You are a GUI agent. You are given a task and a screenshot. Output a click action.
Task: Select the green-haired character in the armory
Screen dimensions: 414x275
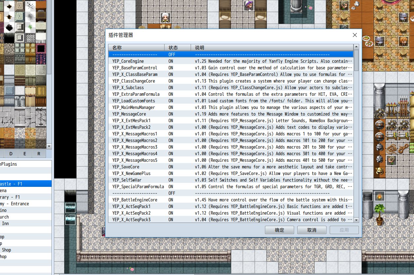click(x=392, y=160)
